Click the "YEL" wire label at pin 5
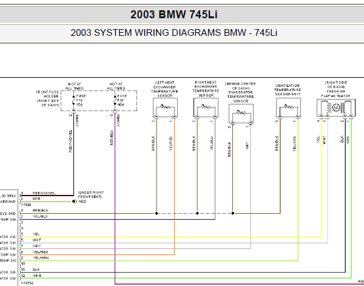 coord(36,234)
